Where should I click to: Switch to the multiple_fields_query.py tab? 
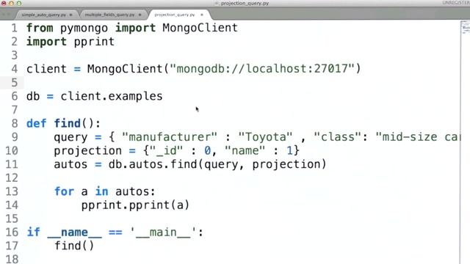click(x=109, y=15)
